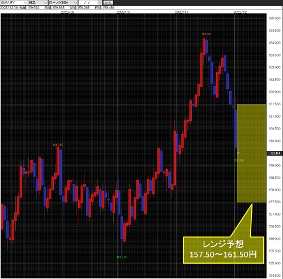This screenshot has width=283, height=279.
Task: Click the OHLC info line for 2023/12/04
Action: click(x=57, y=8)
